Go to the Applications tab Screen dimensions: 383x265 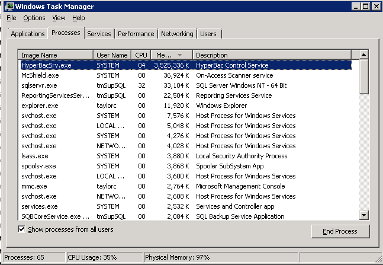click(x=28, y=34)
